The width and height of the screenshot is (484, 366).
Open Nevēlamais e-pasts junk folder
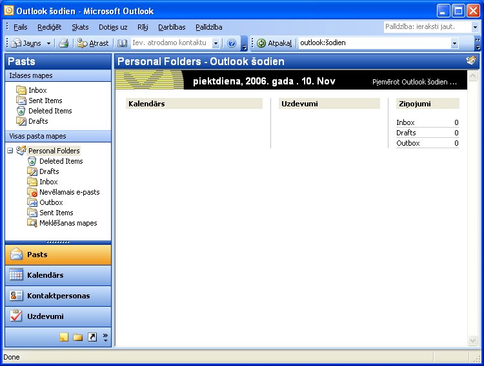(x=70, y=192)
